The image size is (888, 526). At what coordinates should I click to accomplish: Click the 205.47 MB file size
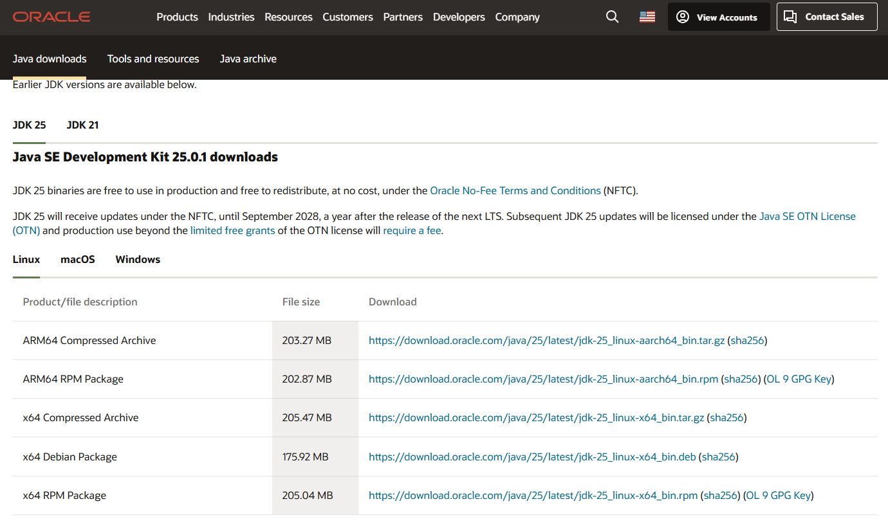[x=307, y=417]
